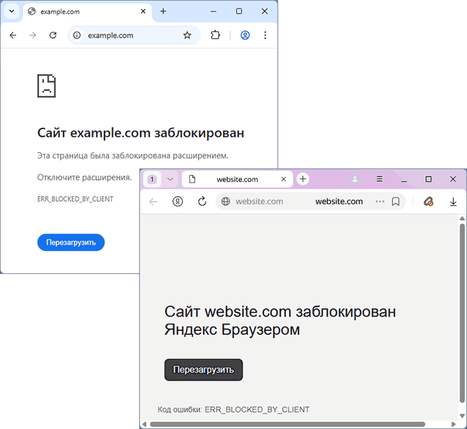Go back in Yandex Browser
The height and width of the screenshot is (429, 467).
(153, 202)
